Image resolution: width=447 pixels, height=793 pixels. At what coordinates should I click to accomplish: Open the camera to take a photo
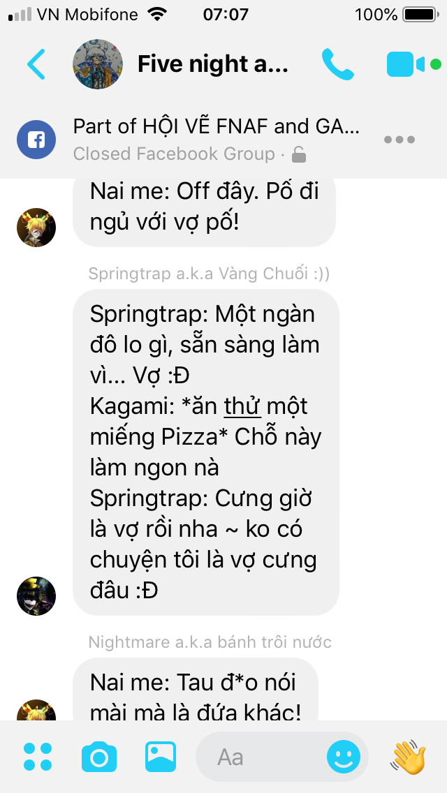(99, 757)
